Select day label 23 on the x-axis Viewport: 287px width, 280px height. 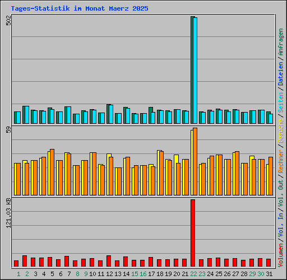[202, 274]
